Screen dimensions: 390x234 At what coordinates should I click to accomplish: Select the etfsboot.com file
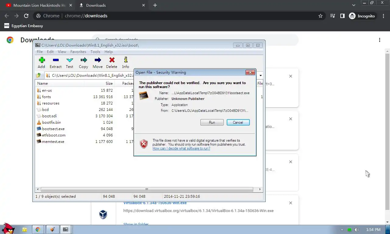tap(51, 135)
